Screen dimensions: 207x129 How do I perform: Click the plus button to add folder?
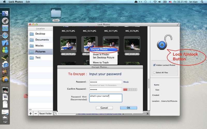[x=31, y=114]
